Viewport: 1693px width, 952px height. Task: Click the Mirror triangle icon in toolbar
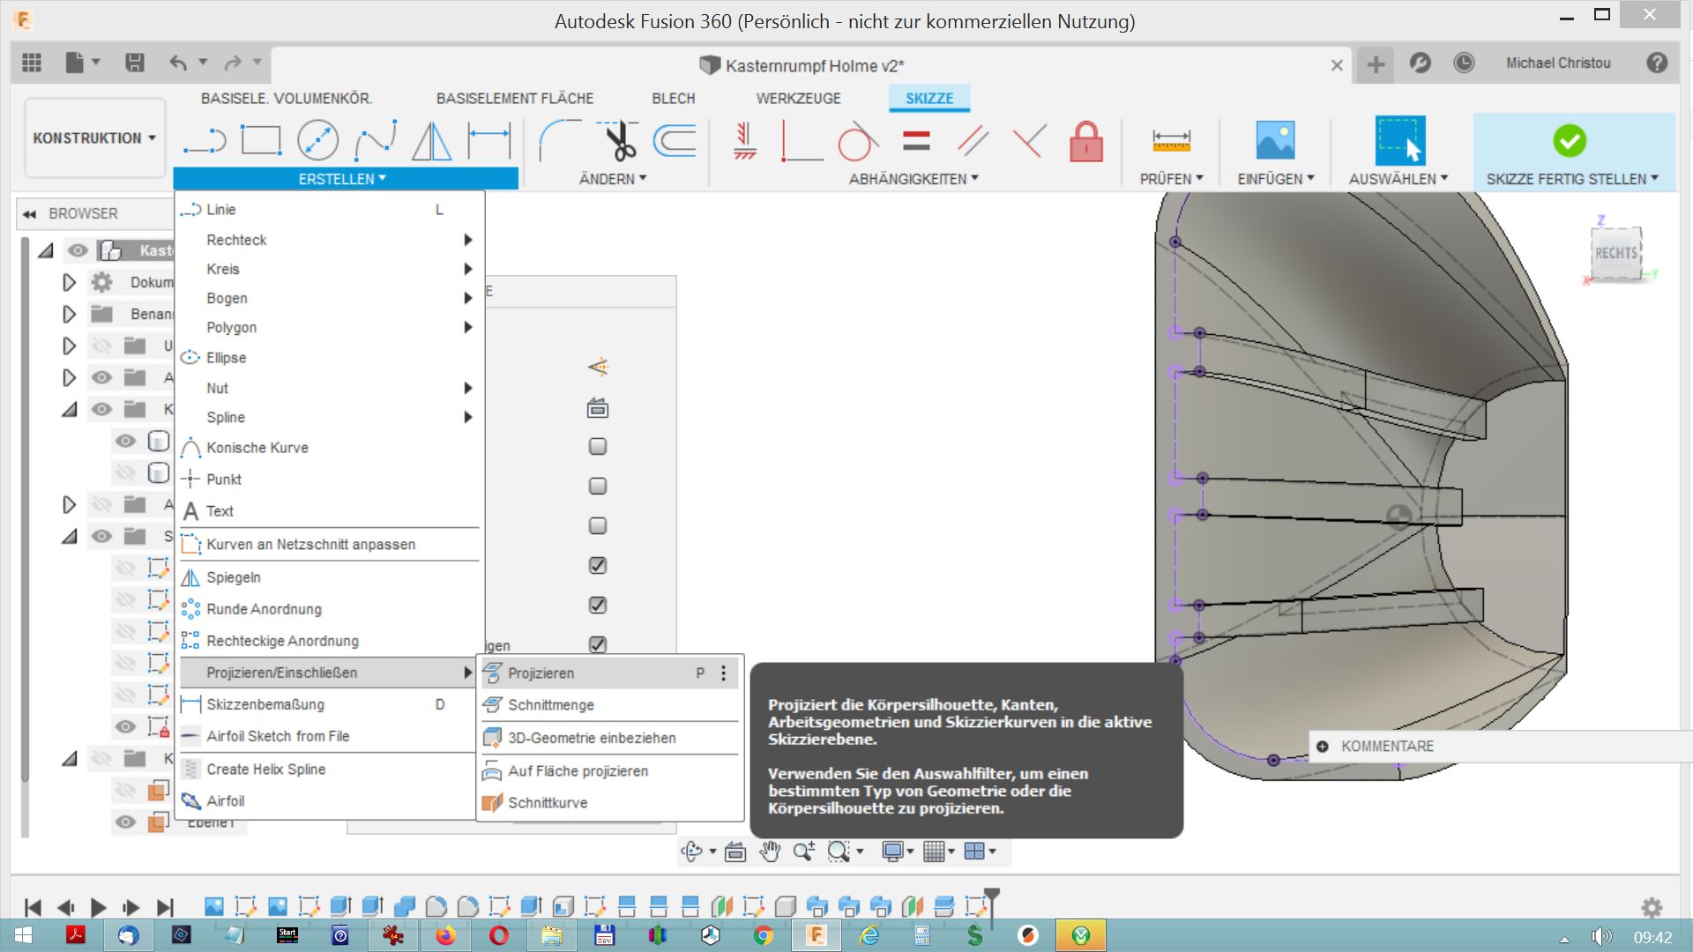(431, 141)
